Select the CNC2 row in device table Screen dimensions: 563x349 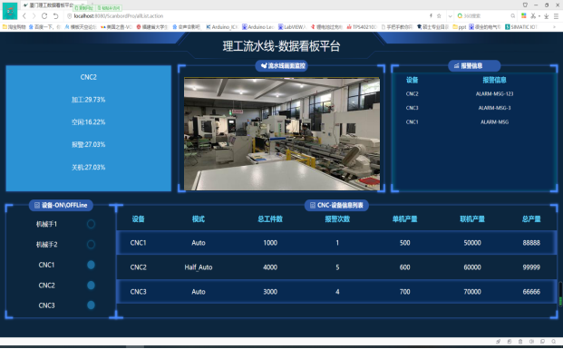tap(336, 267)
